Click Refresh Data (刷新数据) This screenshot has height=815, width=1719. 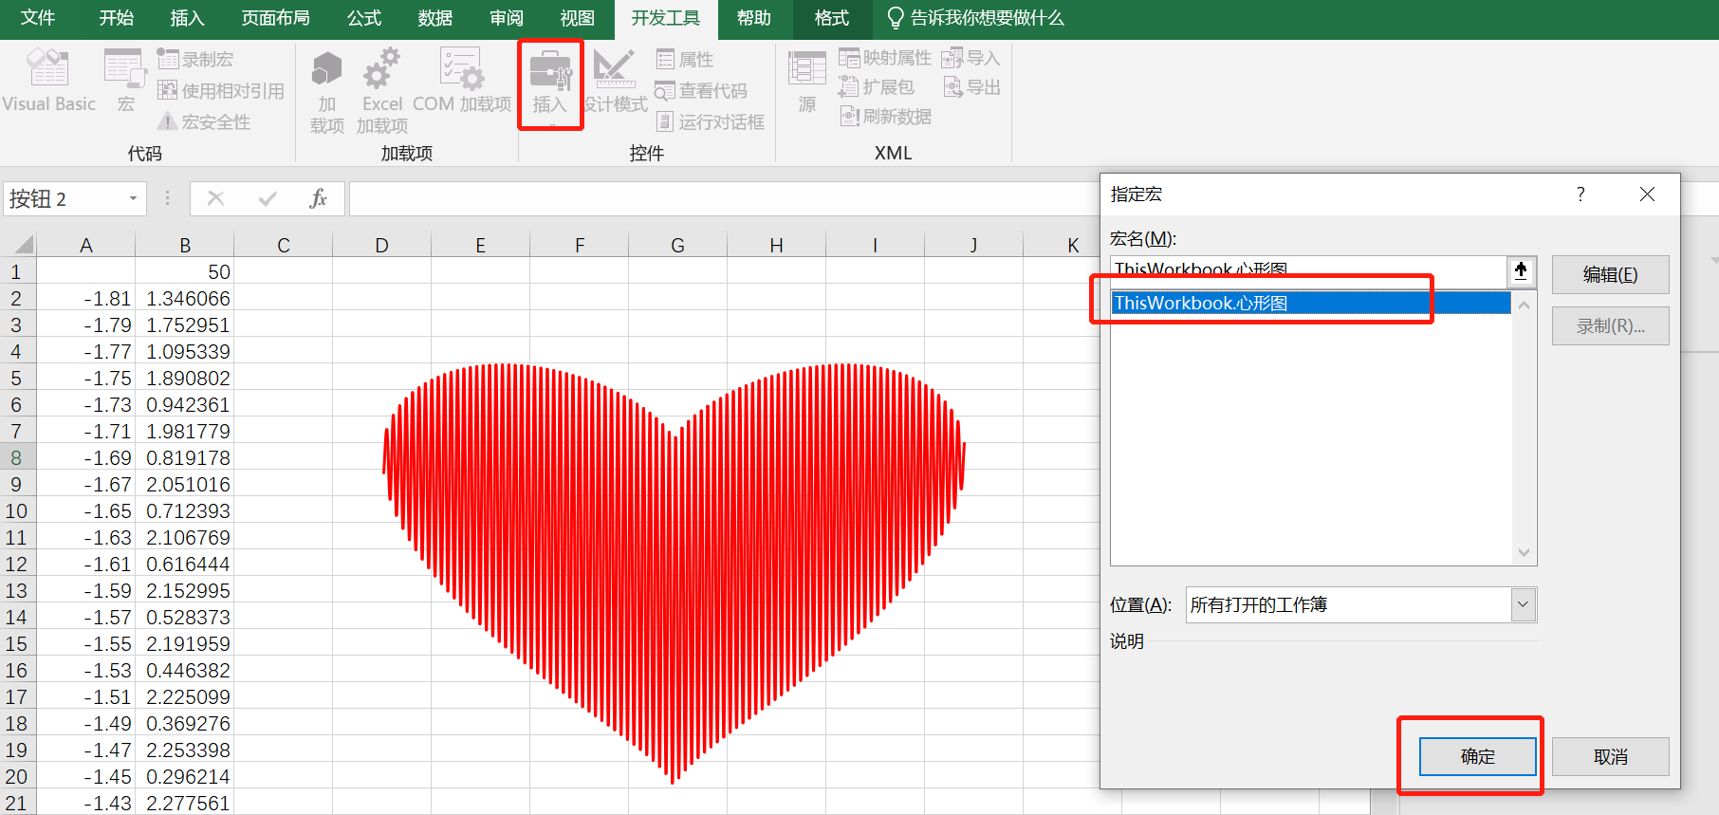[885, 117]
